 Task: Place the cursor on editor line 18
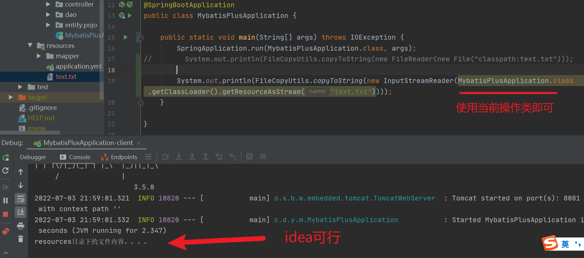tap(362, 70)
